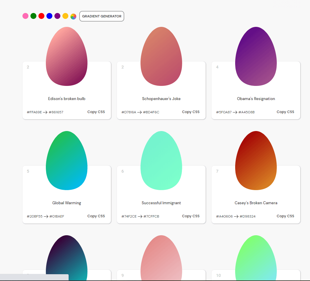
Task: Click the title Casey's Broken Camera
Action: coord(256,203)
